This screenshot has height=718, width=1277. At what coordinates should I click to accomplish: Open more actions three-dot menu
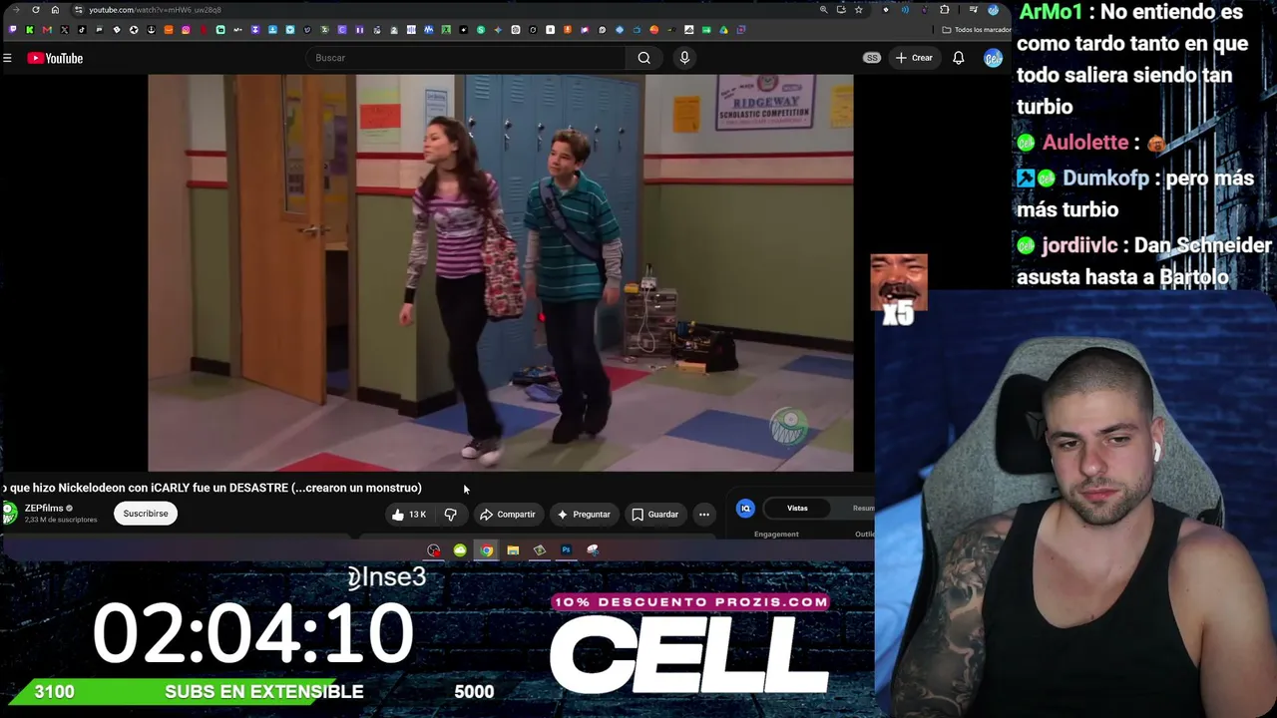coord(704,515)
